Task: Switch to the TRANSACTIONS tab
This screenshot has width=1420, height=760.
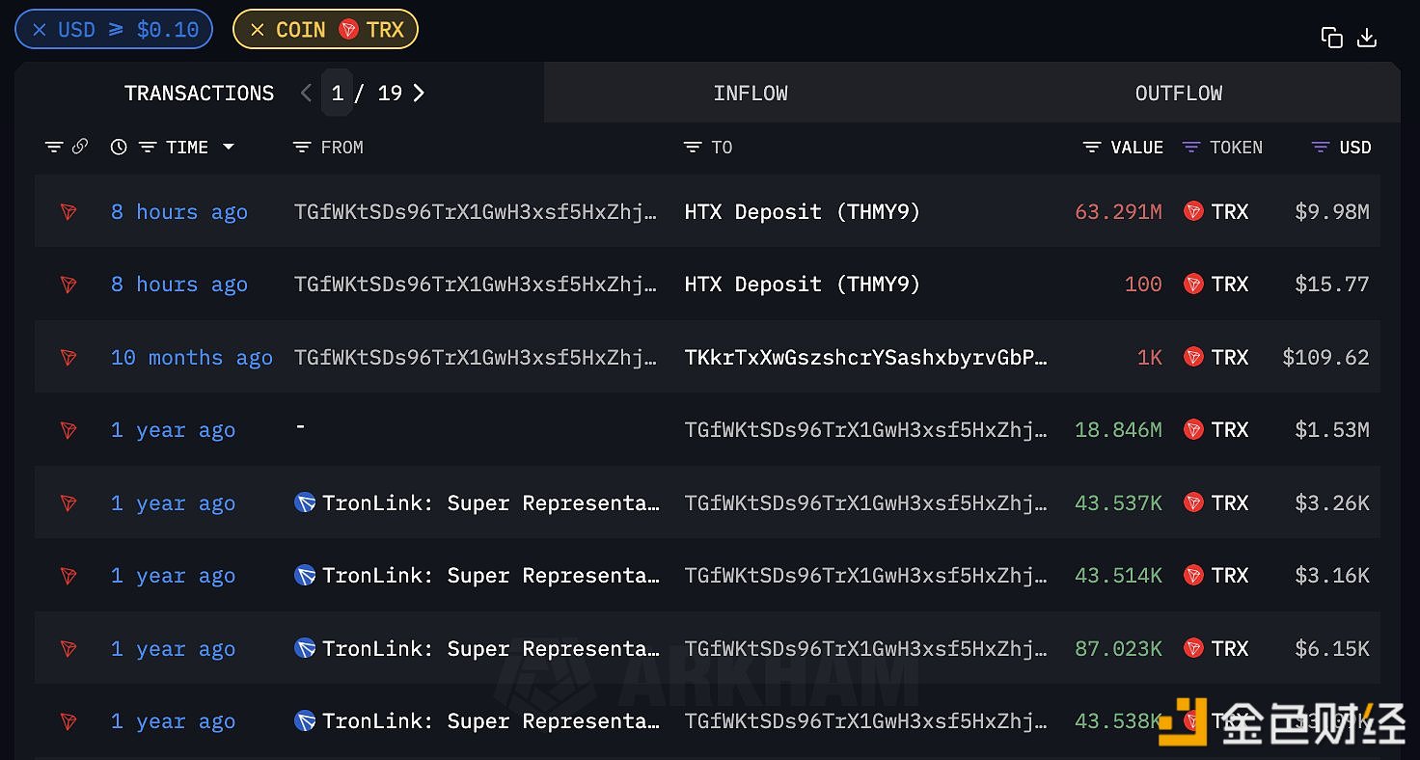Action: (199, 94)
